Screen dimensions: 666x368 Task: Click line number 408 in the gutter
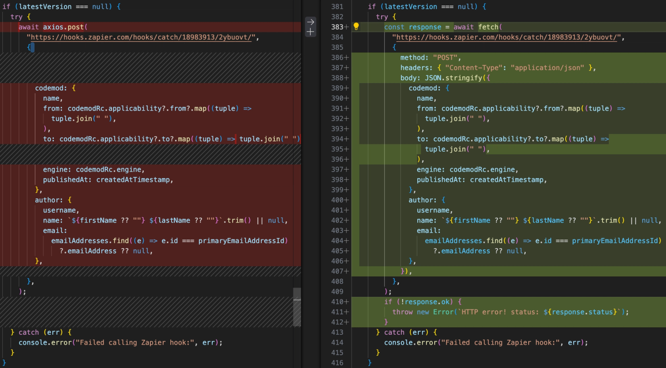pos(337,282)
